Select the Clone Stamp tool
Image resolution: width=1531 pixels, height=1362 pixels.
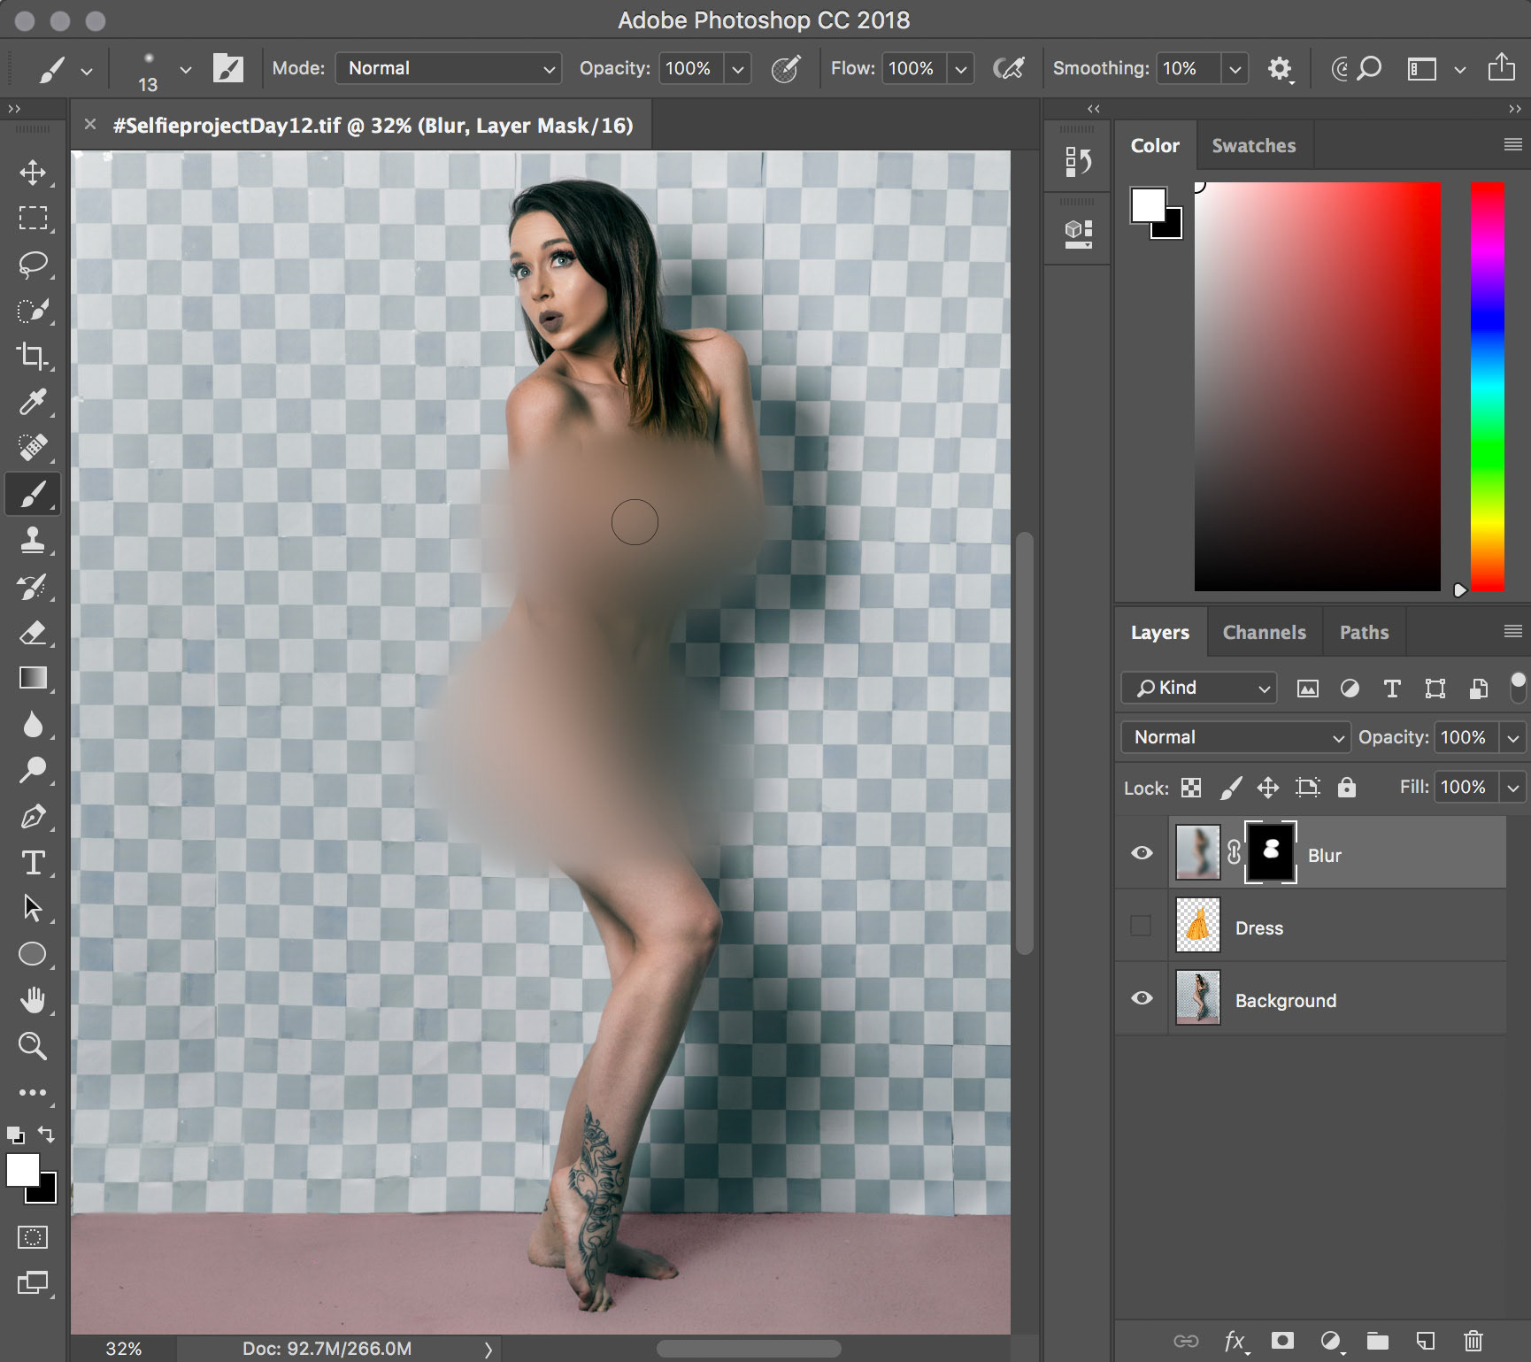point(33,540)
